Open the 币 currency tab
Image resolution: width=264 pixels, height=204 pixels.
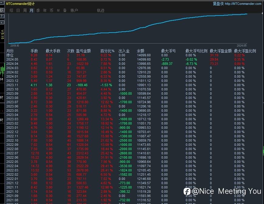coord(52,10)
